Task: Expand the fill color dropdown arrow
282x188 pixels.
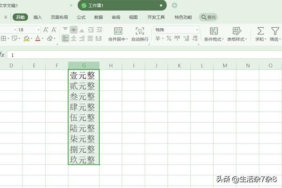Action: [31, 39]
